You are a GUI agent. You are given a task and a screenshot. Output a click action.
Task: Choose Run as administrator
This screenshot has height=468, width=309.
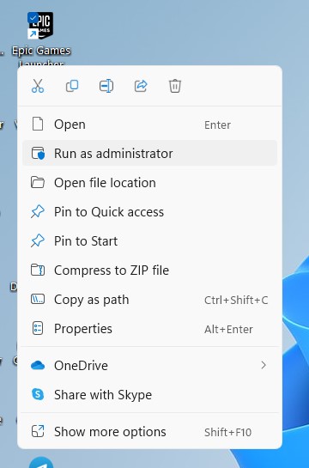149,154
